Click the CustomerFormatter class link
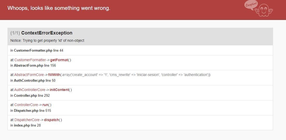 [x=30, y=60]
